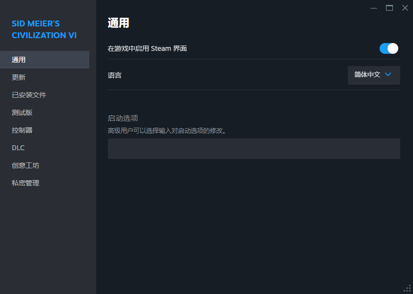Screen dimensions: 413x294
Task: Click the 高级用户可以选择输入 description text
Action: point(167,131)
